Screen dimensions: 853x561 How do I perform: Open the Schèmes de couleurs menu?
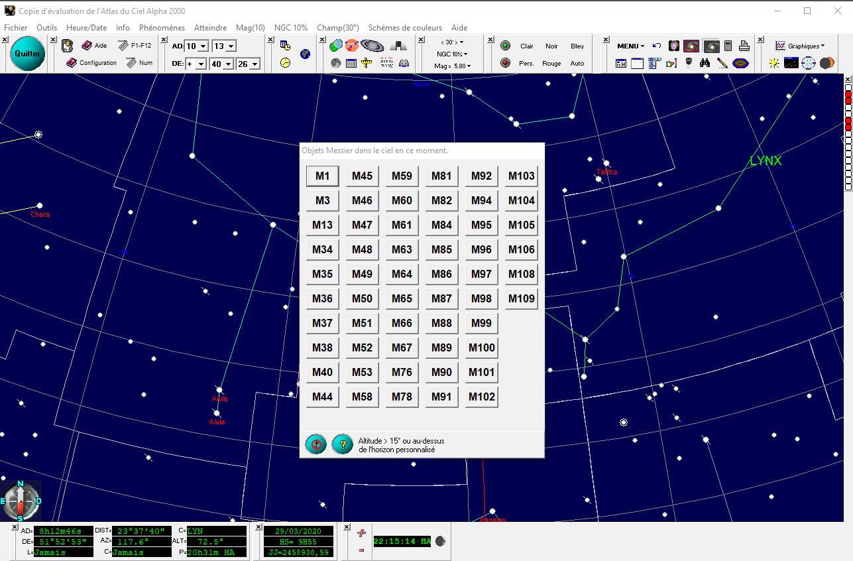[x=405, y=28]
